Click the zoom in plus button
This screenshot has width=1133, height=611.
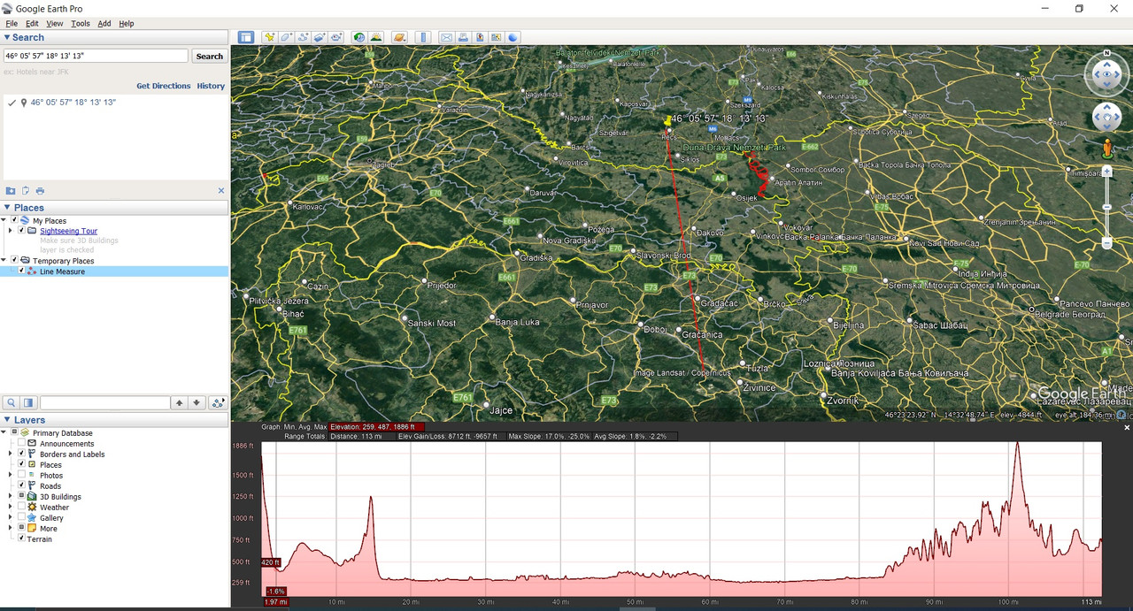1107,172
